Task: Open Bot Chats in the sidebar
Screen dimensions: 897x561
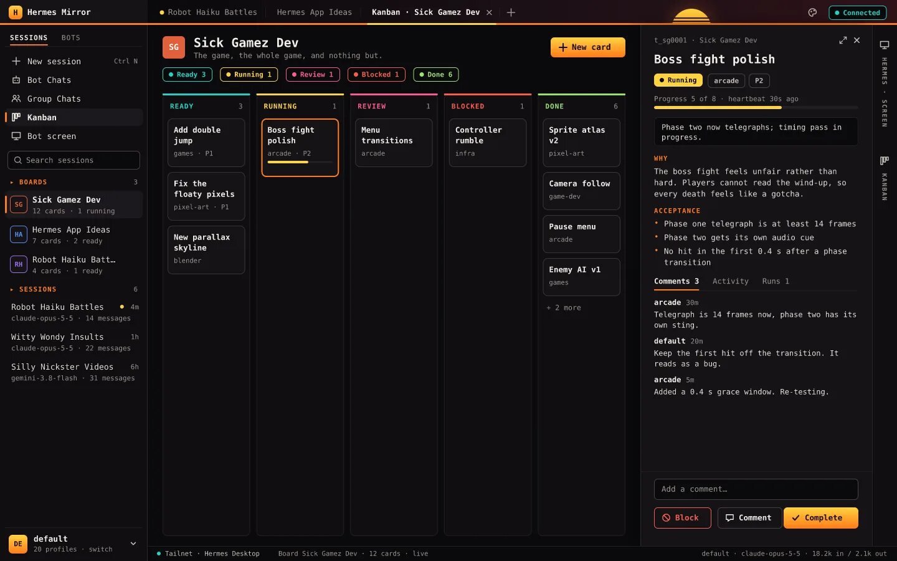Action: coord(74,80)
